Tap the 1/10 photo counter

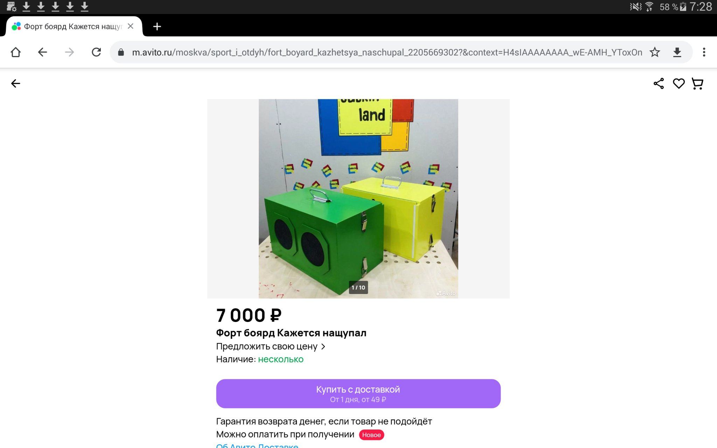click(358, 288)
